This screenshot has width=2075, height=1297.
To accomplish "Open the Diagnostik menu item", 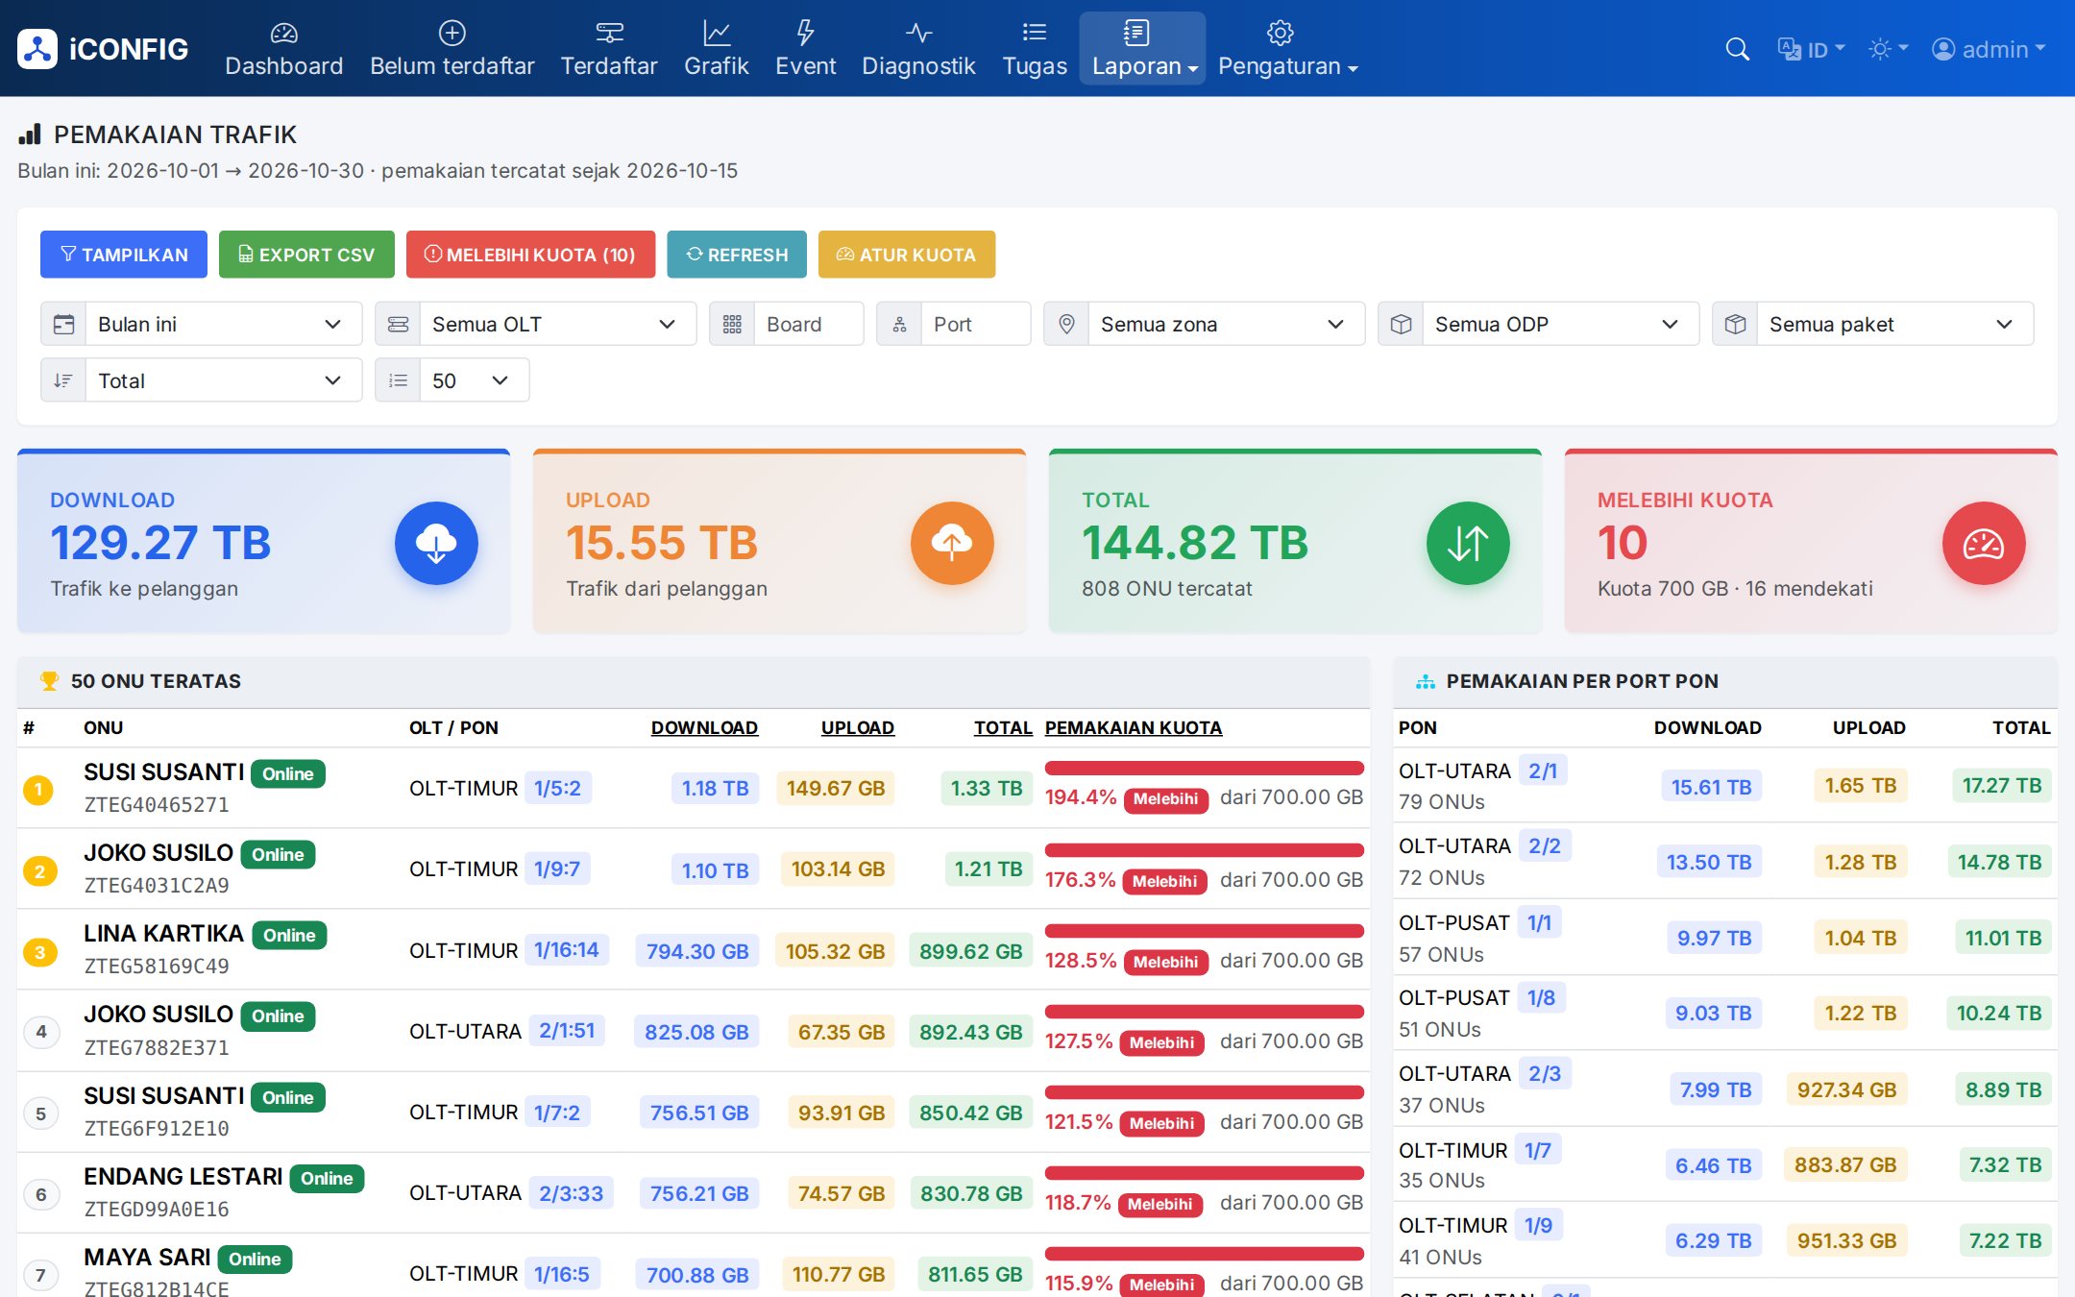I will [918, 49].
